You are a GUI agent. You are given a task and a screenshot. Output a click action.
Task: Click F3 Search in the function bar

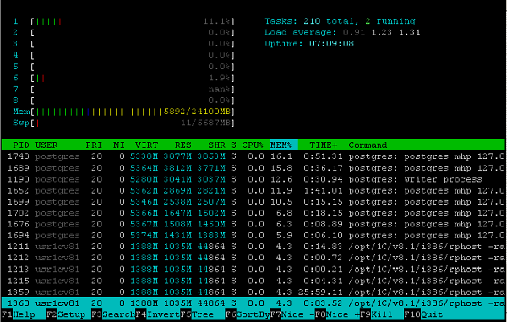113,314
